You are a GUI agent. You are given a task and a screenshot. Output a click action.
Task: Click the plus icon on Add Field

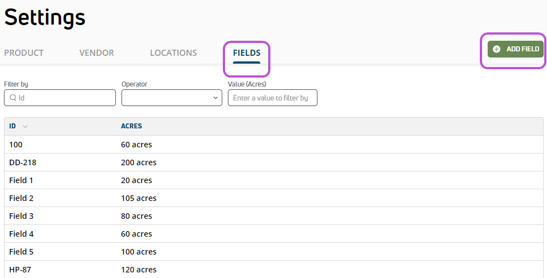[497, 49]
